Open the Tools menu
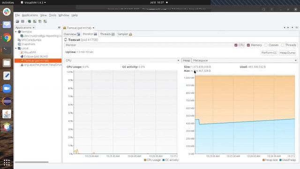300x169 pixels. pyautogui.click(x=52, y=15)
